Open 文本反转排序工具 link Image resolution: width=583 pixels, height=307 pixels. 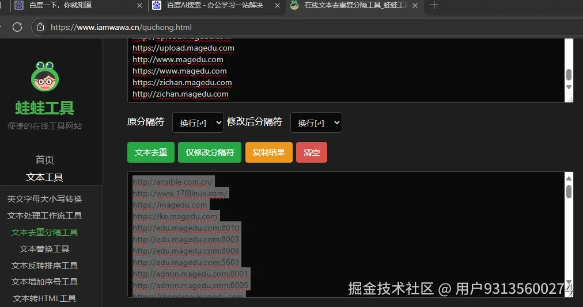(44, 266)
